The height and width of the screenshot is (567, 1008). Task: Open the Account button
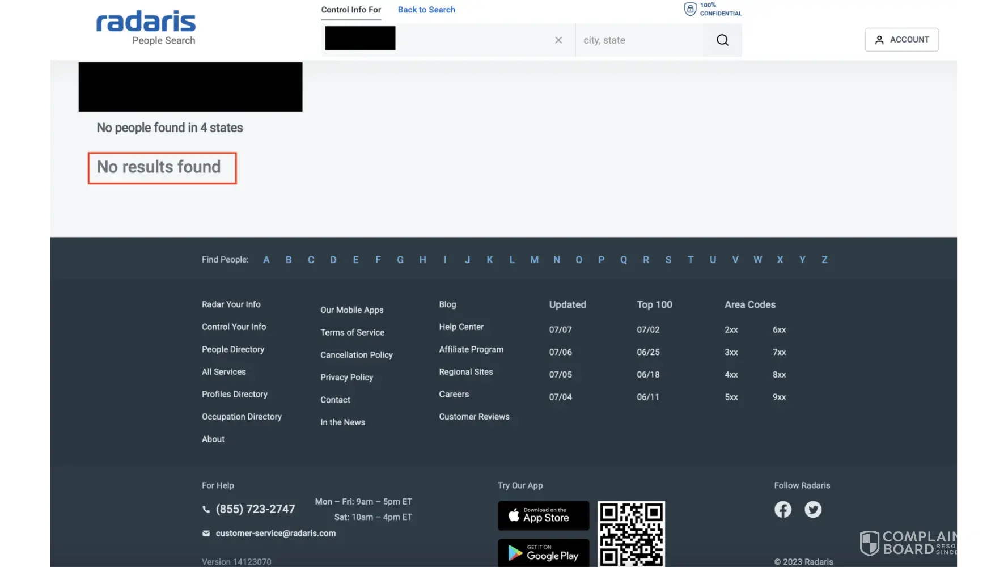coord(901,40)
